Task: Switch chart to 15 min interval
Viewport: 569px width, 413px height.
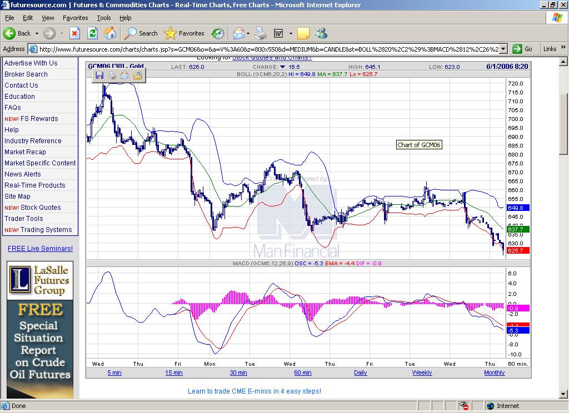Action: pyautogui.click(x=173, y=372)
